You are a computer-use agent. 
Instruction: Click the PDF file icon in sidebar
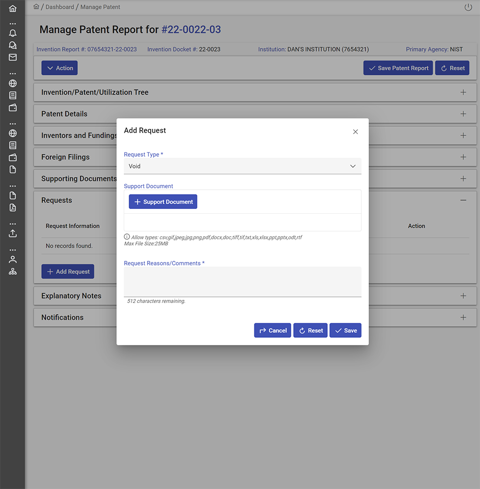pyautogui.click(x=12, y=208)
